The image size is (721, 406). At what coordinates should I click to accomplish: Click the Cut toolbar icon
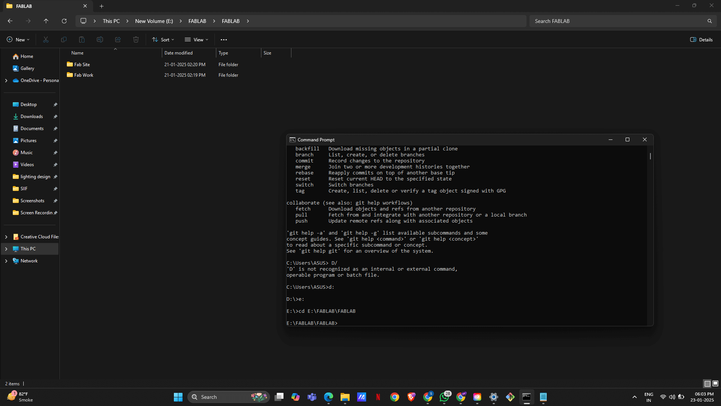tap(46, 39)
